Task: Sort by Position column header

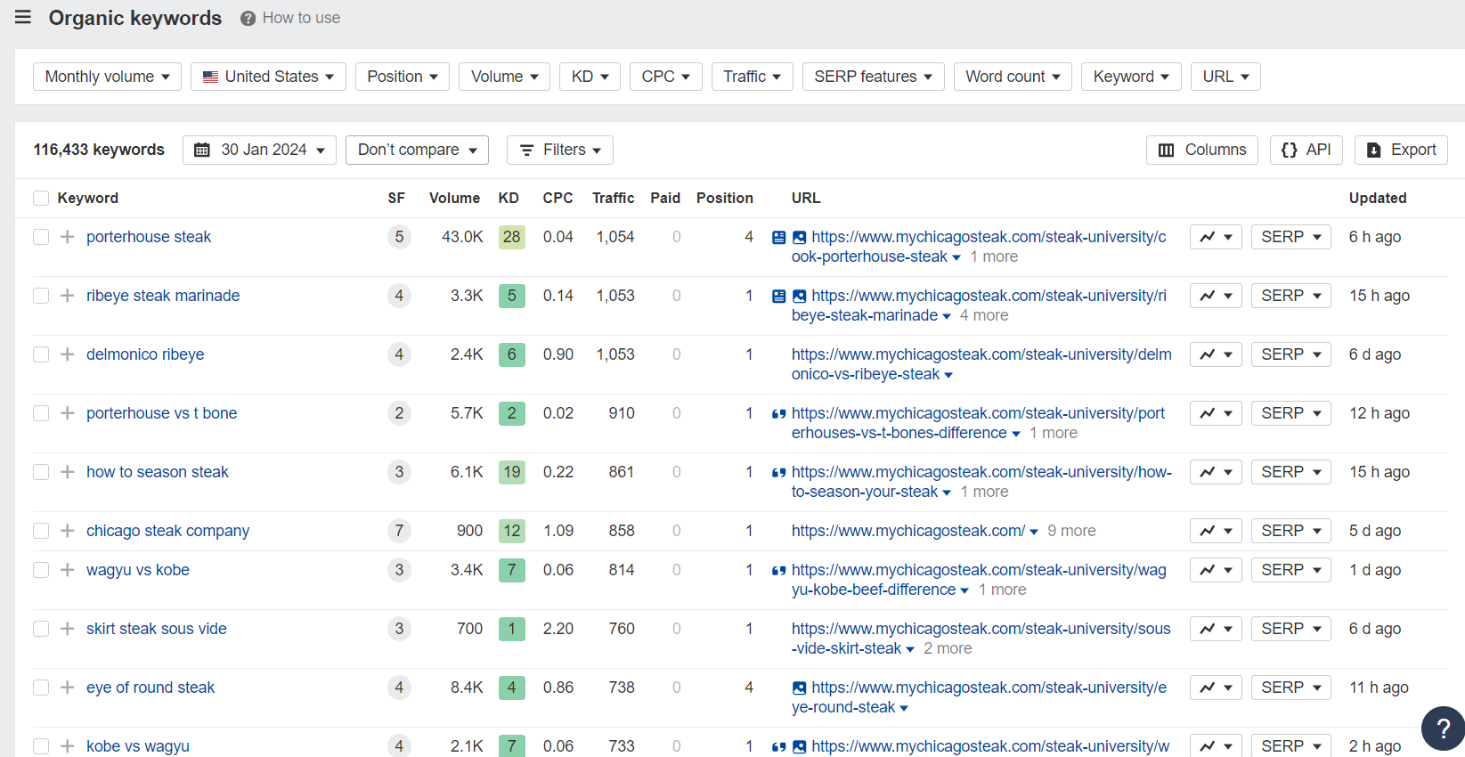Action: [725, 198]
